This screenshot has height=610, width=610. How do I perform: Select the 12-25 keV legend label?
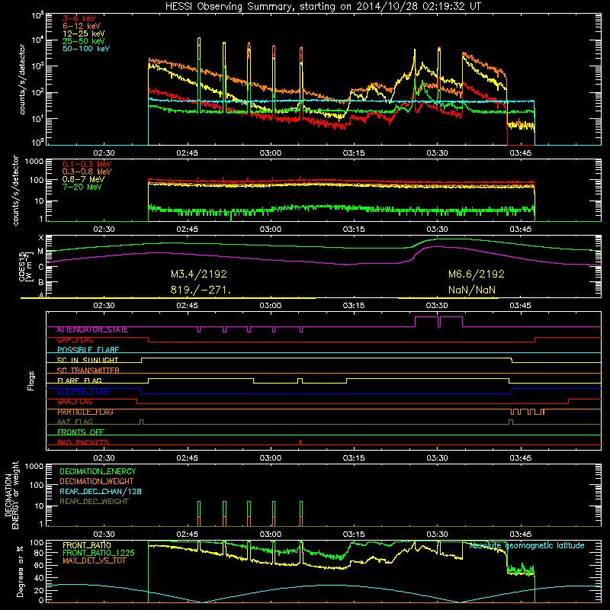[84, 34]
